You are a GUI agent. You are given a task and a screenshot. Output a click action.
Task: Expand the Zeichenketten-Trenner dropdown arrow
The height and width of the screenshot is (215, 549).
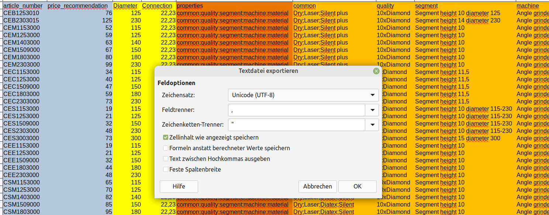coord(372,125)
